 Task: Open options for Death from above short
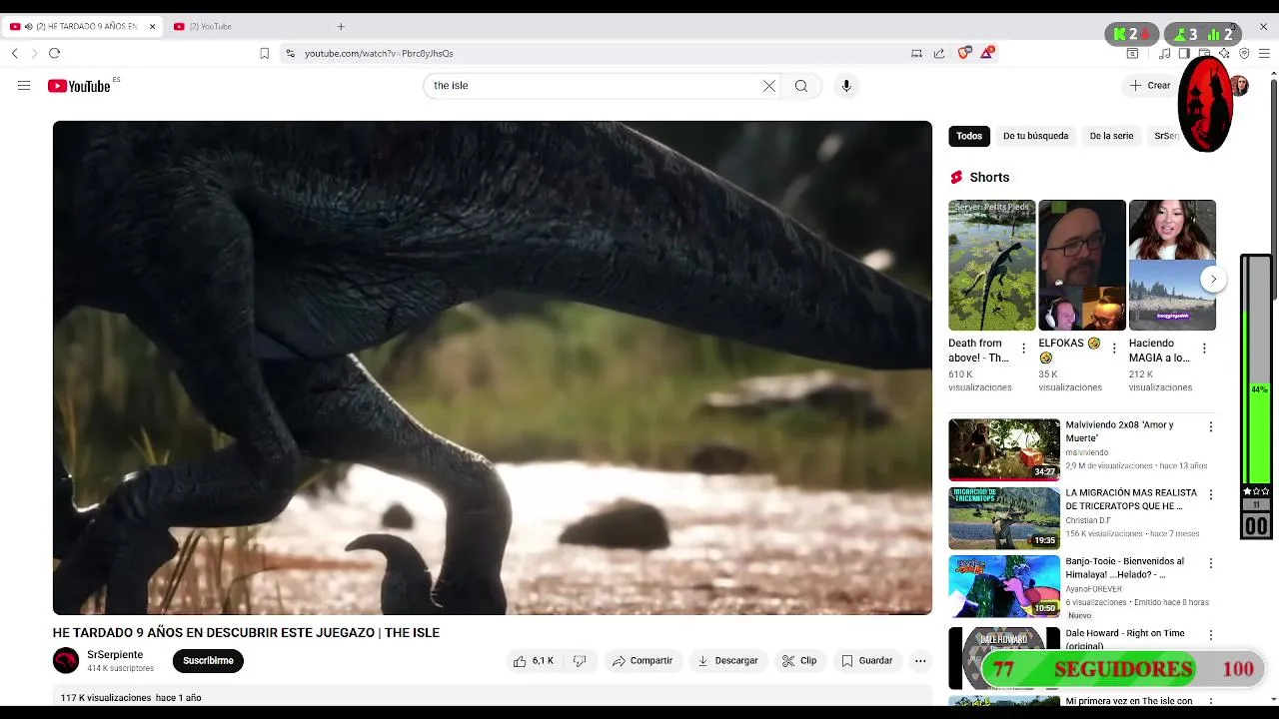click(1023, 349)
